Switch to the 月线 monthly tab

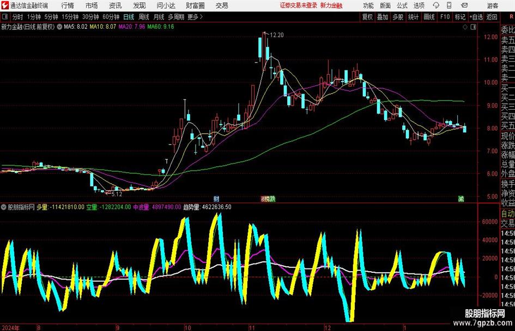159,17
